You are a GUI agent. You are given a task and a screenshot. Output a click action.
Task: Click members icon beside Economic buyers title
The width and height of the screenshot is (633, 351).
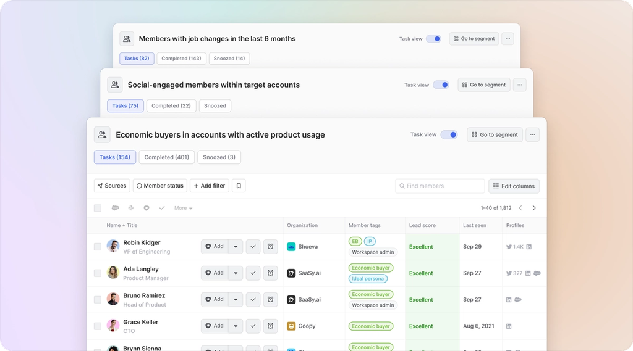click(102, 134)
